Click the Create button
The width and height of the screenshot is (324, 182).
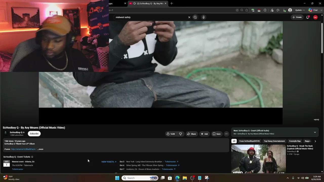297,17
